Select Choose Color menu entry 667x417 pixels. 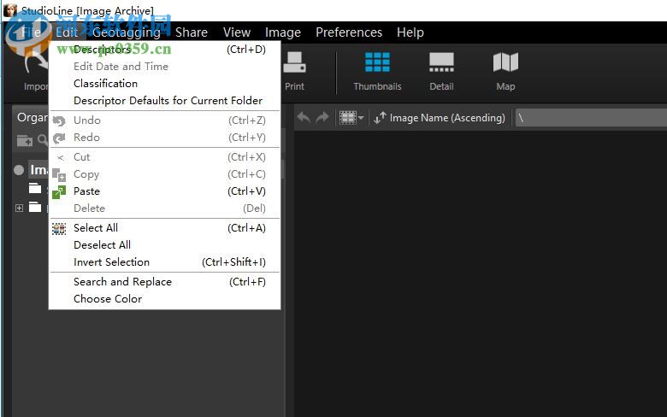[x=165, y=299]
